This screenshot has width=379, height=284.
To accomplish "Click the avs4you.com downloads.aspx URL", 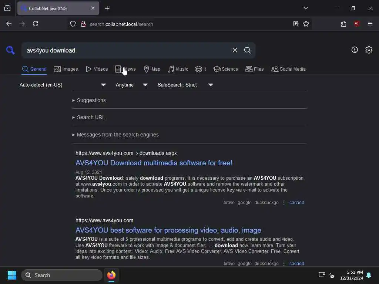I will pyautogui.click(x=126, y=153).
